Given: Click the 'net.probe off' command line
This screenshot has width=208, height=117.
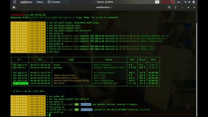Looking at the screenshot, I should (57, 97).
